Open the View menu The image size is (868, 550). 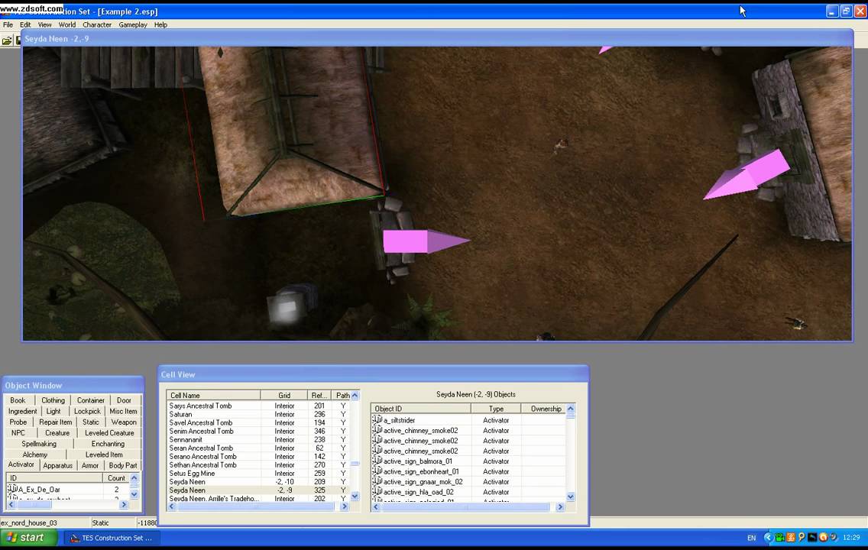[x=45, y=25]
